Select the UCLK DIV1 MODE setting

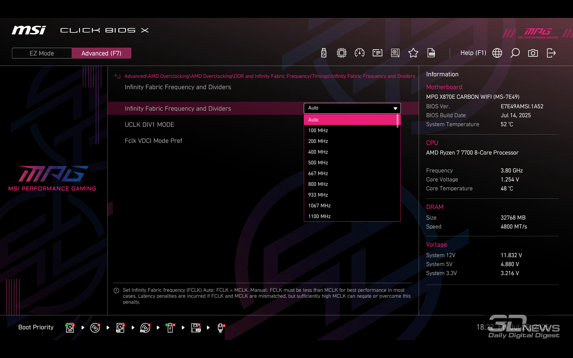149,125
